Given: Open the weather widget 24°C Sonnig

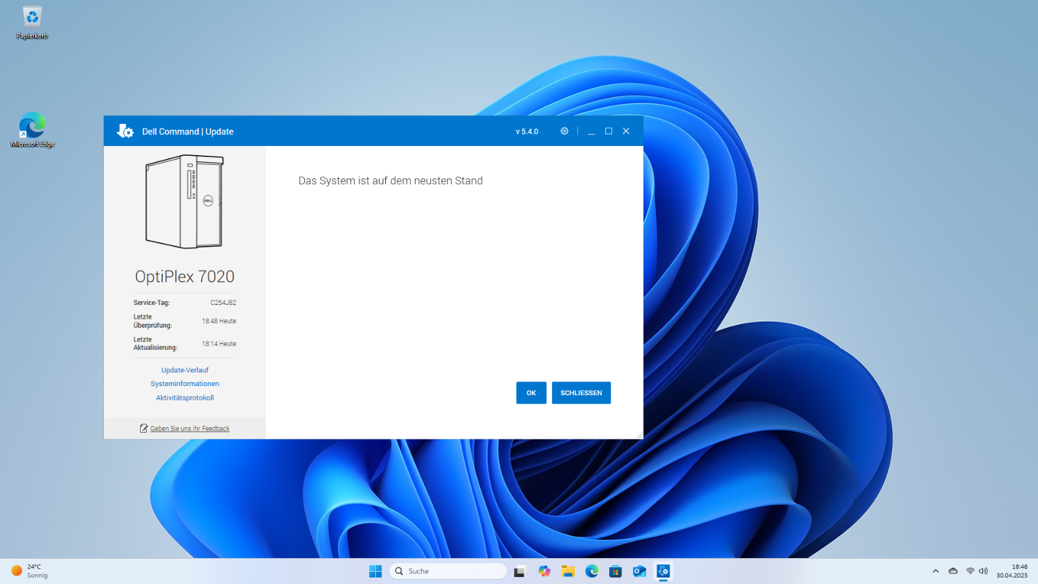Looking at the screenshot, I should pos(30,571).
